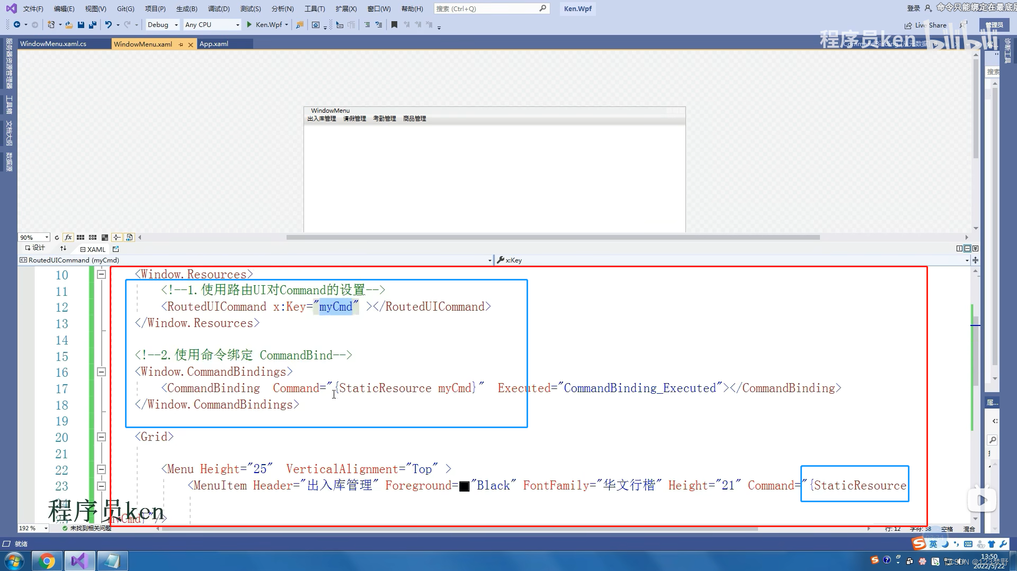Click the comment selection lines icon
This screenshot has height=571, width=1017.
pyautogui.click(x=367, y=25)
